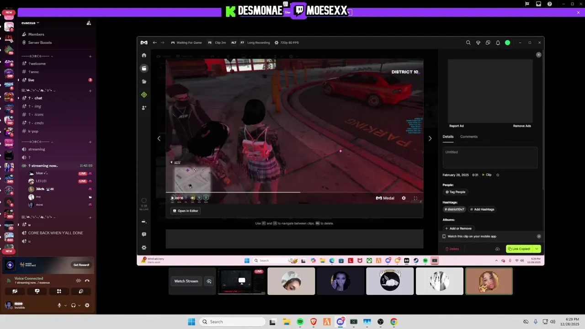Open the soundboard icon in voice panel
The image size is (585, 329).
click(81, 291)
